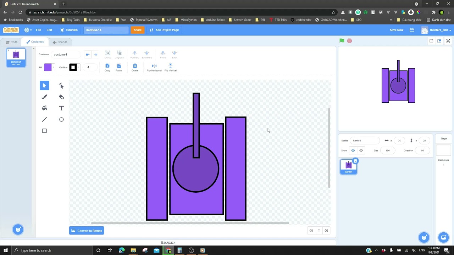The height and width of the screenshot is (255, 454).
Task: Select the Text tool
Action: tap(61, 108)
